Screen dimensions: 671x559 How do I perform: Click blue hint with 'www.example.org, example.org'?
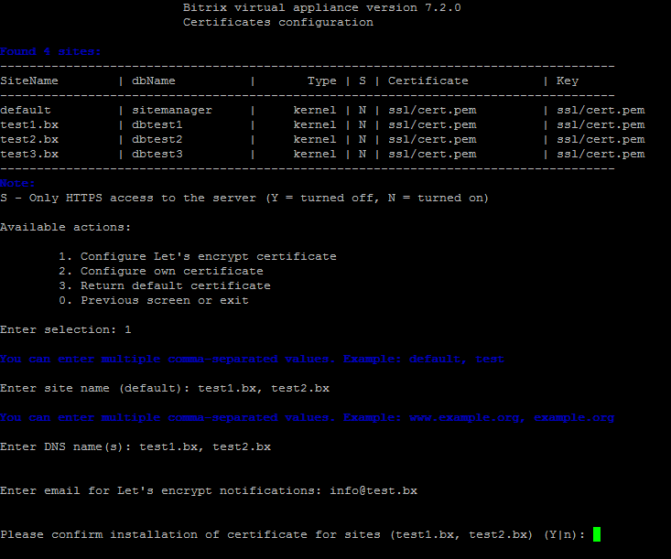coord(308,418)
